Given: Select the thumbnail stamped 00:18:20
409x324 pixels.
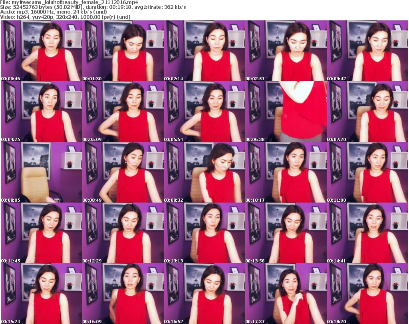Looking at the screenshot, I should 367,294.
